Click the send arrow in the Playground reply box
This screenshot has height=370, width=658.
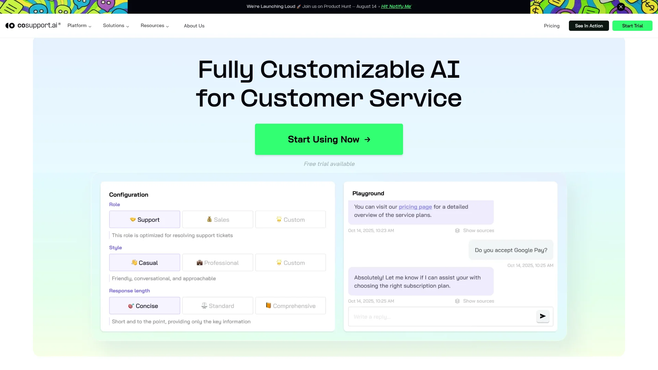point(543,316)
